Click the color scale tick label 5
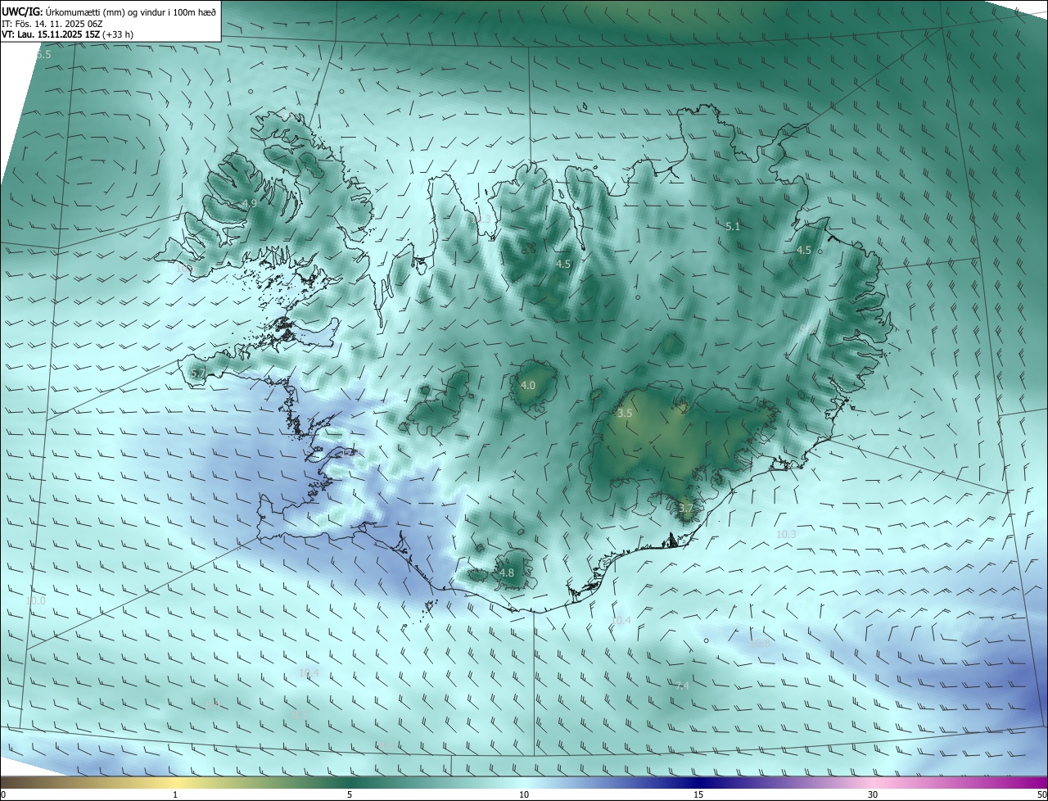Screen dimensions: 1048x801 [x=350, y=794]
